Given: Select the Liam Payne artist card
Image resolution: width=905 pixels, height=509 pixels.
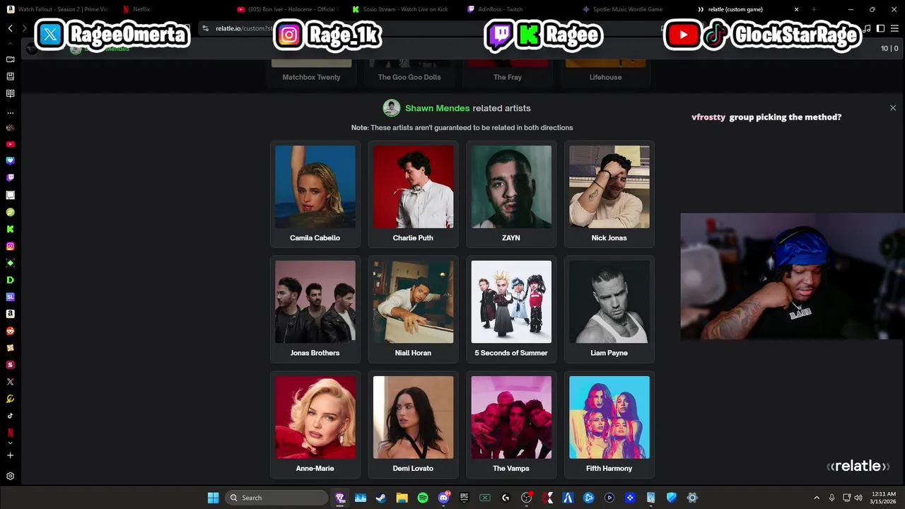Looking at the screenshot, I should (x=609, y=309).
